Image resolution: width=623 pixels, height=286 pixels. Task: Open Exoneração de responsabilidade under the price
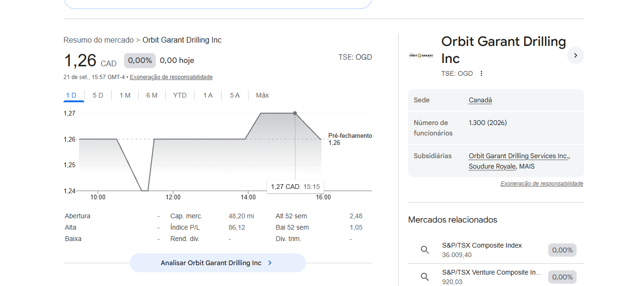(171, 77)
